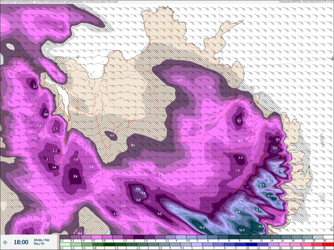This screenshot has width=334, height=250.
Task: Click the date label 28.feb./ Feb
Action: (x=41, y=240)
